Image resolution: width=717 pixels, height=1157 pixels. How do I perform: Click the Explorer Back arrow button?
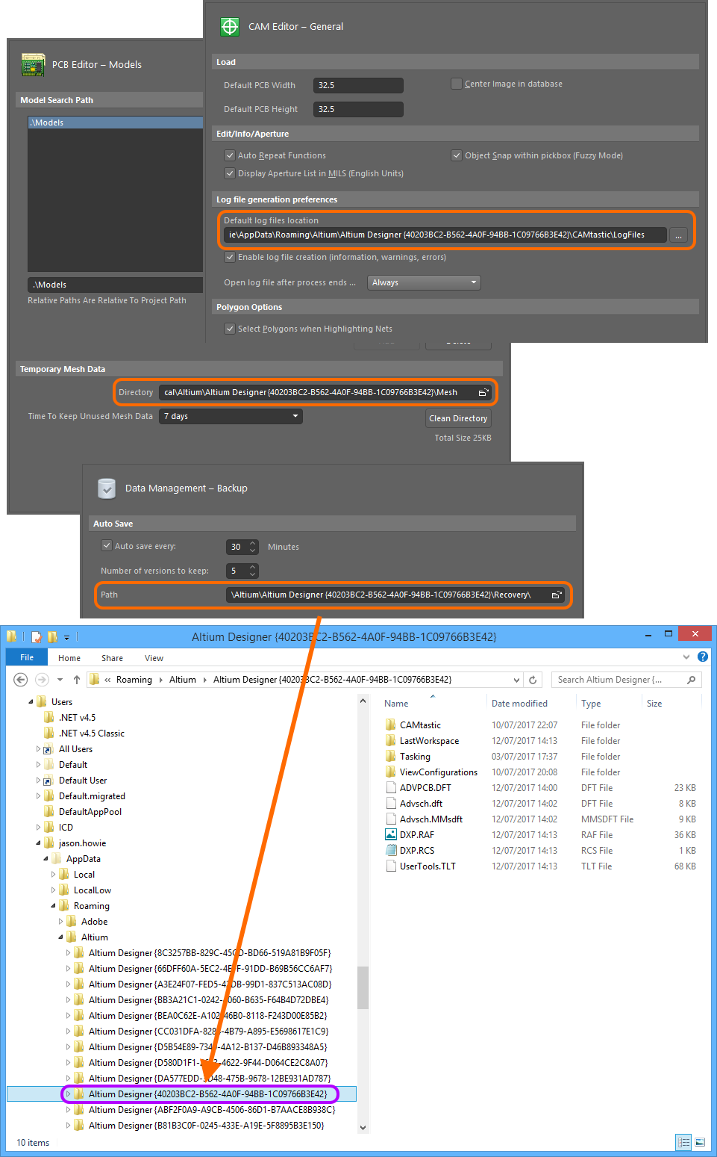[x=21, y=680]
